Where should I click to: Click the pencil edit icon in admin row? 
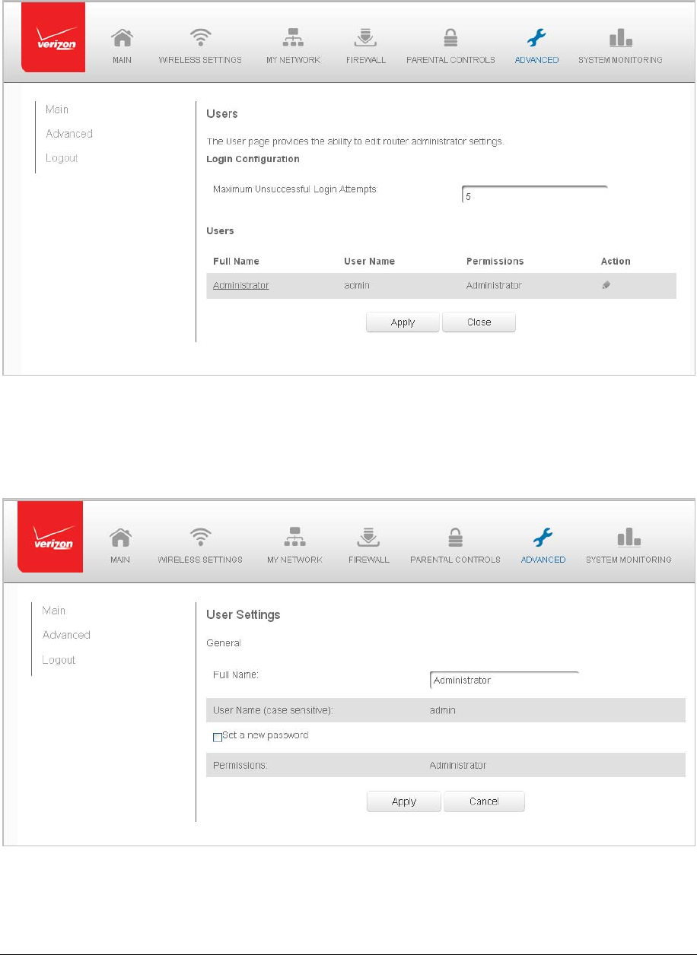606,286
